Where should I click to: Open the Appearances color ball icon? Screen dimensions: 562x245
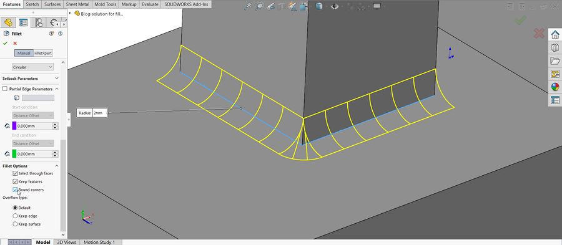(555, 87)
